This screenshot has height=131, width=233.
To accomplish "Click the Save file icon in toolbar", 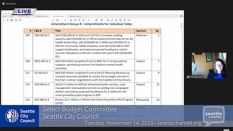I will [3, 20].
